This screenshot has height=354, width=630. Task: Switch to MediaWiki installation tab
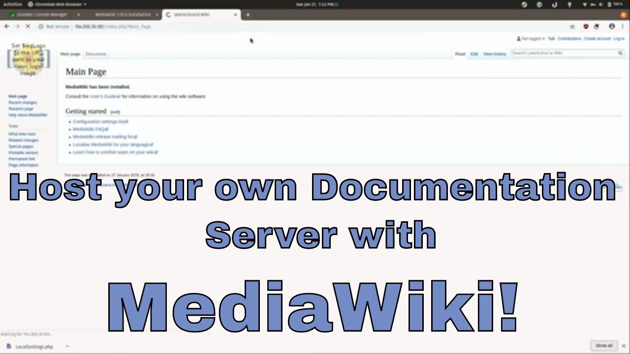click(123, 15)
